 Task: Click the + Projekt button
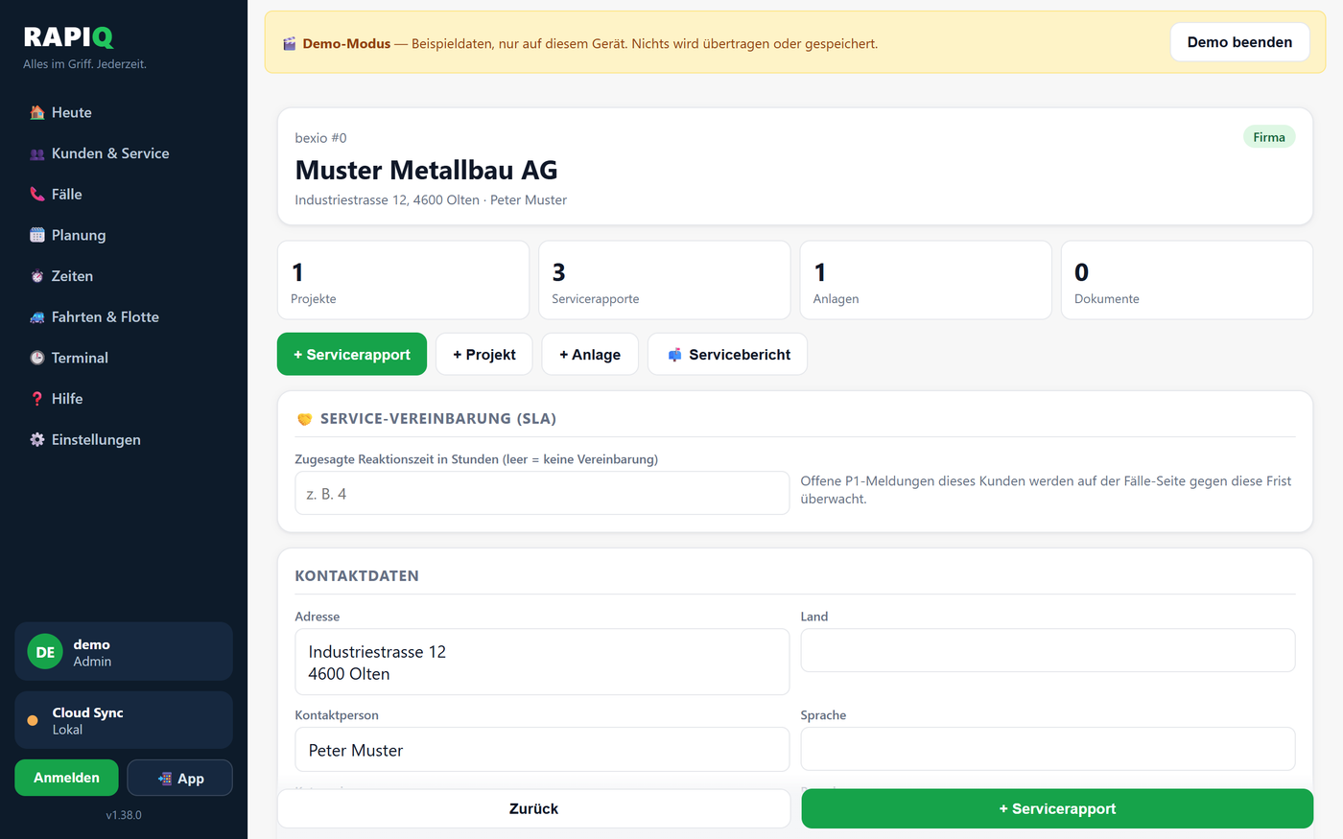[x=484, y=355]
